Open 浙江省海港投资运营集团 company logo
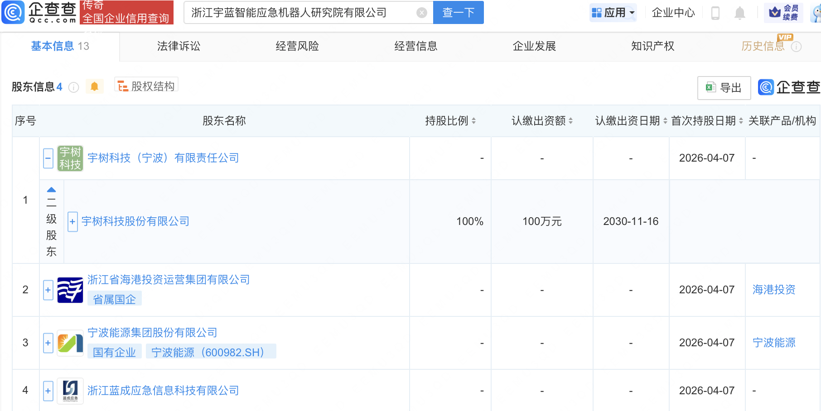The height and width of the screenshot is (411, 821). click(70, 290)
